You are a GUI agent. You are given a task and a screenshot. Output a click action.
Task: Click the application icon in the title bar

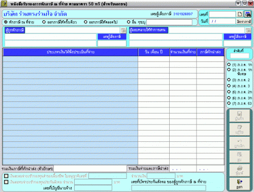point(4,4)
